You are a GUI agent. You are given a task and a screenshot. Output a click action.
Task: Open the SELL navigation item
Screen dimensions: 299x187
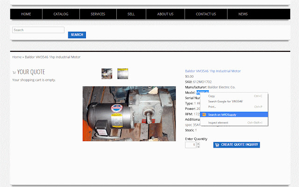tap(131, 14)
